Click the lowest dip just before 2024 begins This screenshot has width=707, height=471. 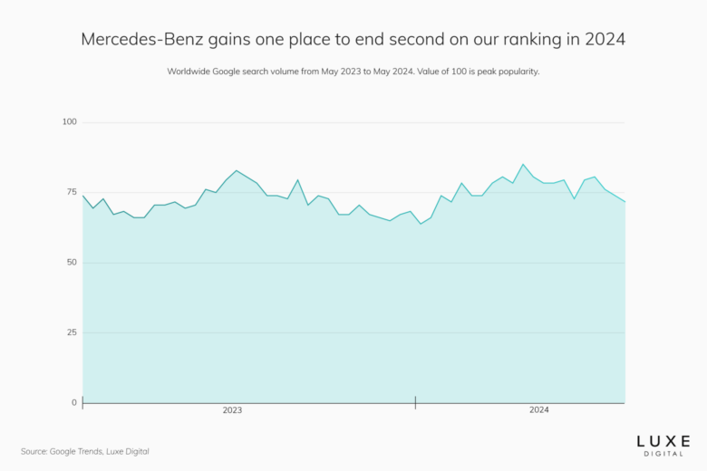421,224
